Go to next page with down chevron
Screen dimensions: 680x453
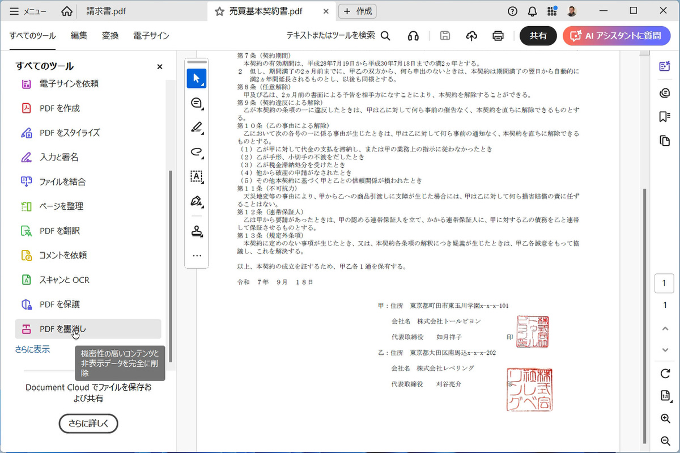[665, 350]
